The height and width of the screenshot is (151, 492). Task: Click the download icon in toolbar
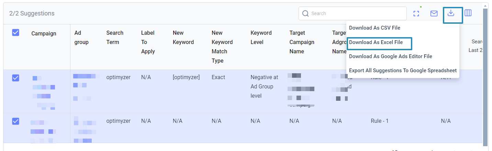pos(451,13)
